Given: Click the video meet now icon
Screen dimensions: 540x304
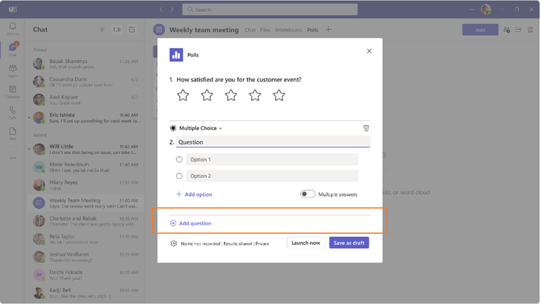Looking at the screenshot, I should [117, 29].
